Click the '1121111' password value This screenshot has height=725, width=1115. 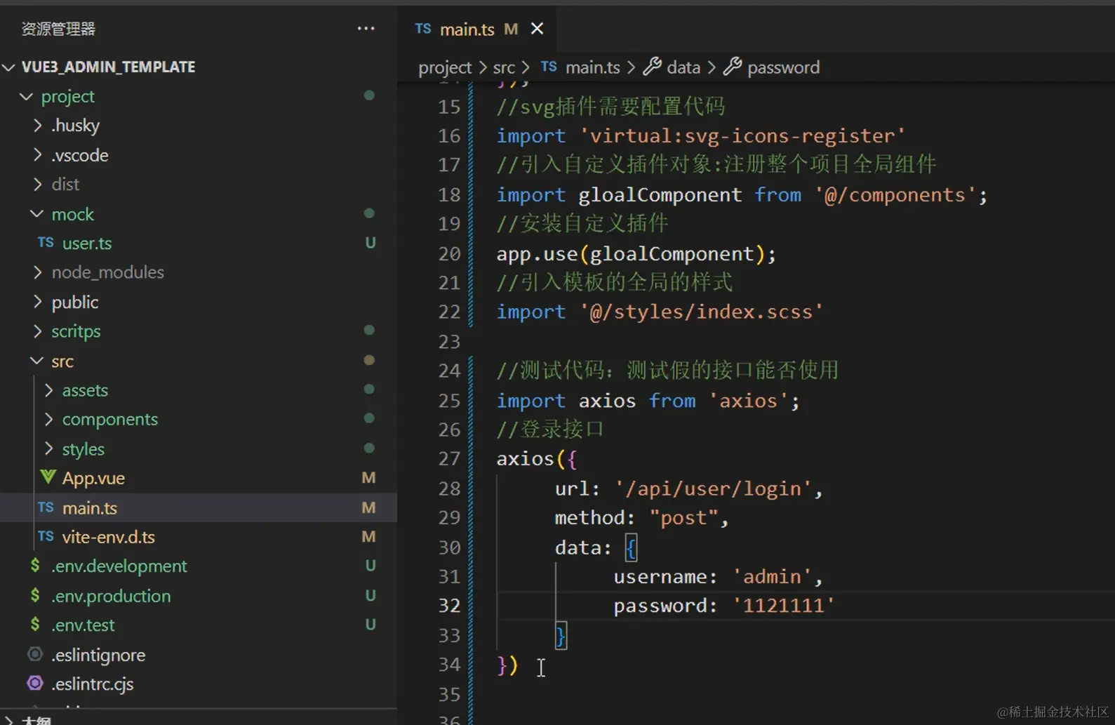[783, 606]
